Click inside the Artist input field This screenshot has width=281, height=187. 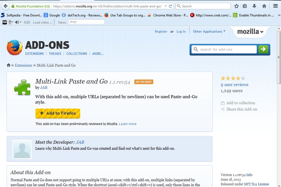coord(87,22)
